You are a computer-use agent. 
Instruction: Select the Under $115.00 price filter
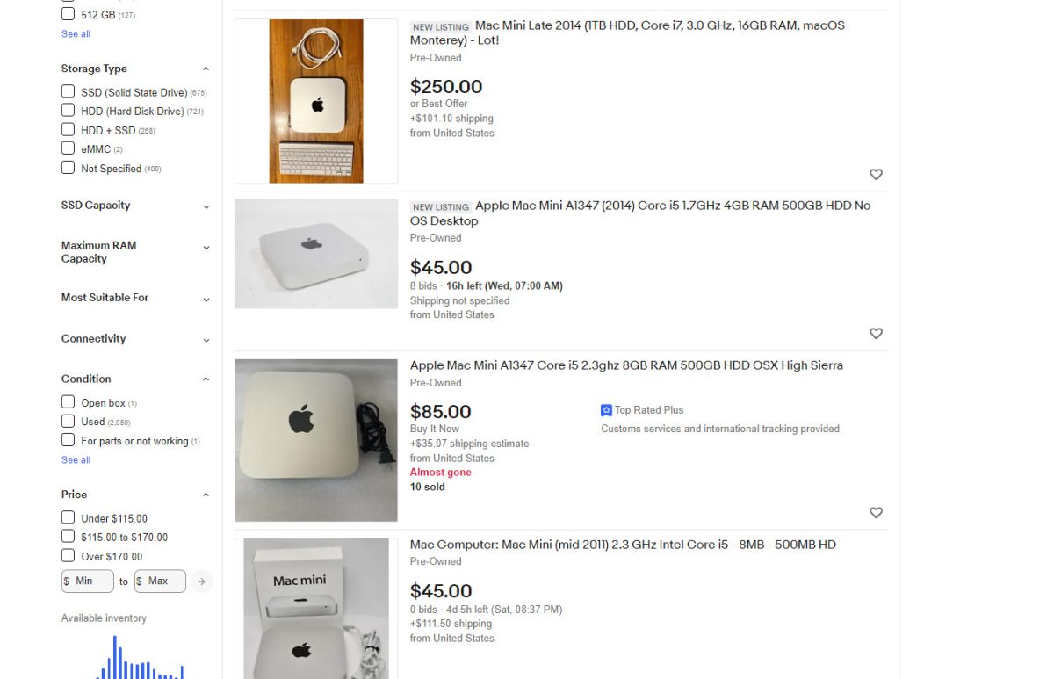tap(68, 517)
